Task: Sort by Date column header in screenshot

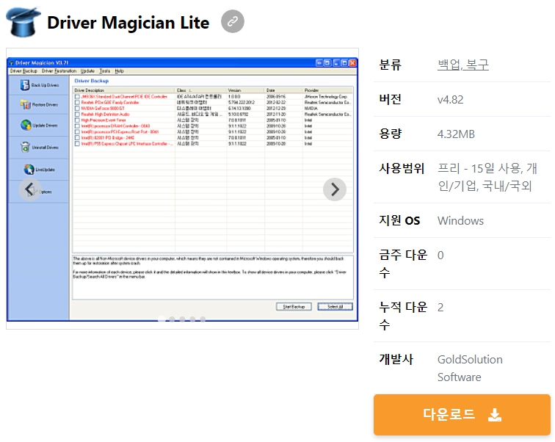Action: pos(283,90)
